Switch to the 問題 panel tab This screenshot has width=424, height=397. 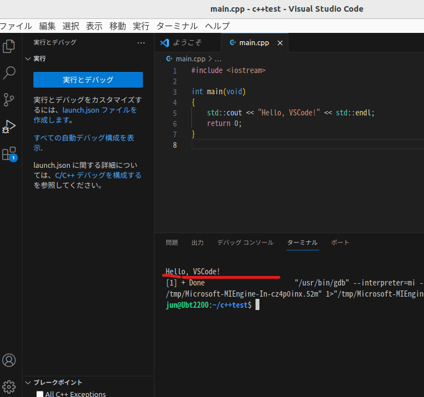(172, 243)
